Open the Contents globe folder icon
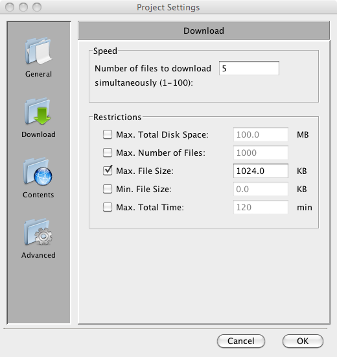This screenshot has height=357, width=337. (x=38, y=171)
